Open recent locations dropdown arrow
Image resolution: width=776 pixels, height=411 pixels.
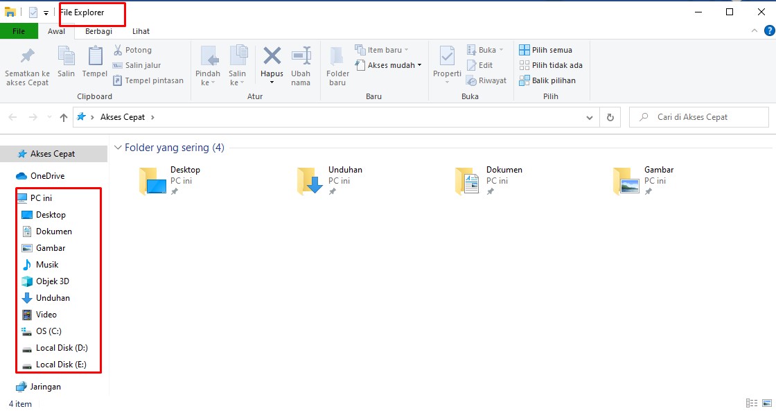(49, 117)
